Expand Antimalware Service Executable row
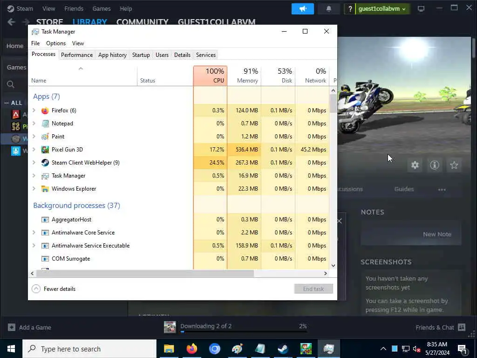The width and height of the screenshot is (477, 358). click(x=34, y=246)
